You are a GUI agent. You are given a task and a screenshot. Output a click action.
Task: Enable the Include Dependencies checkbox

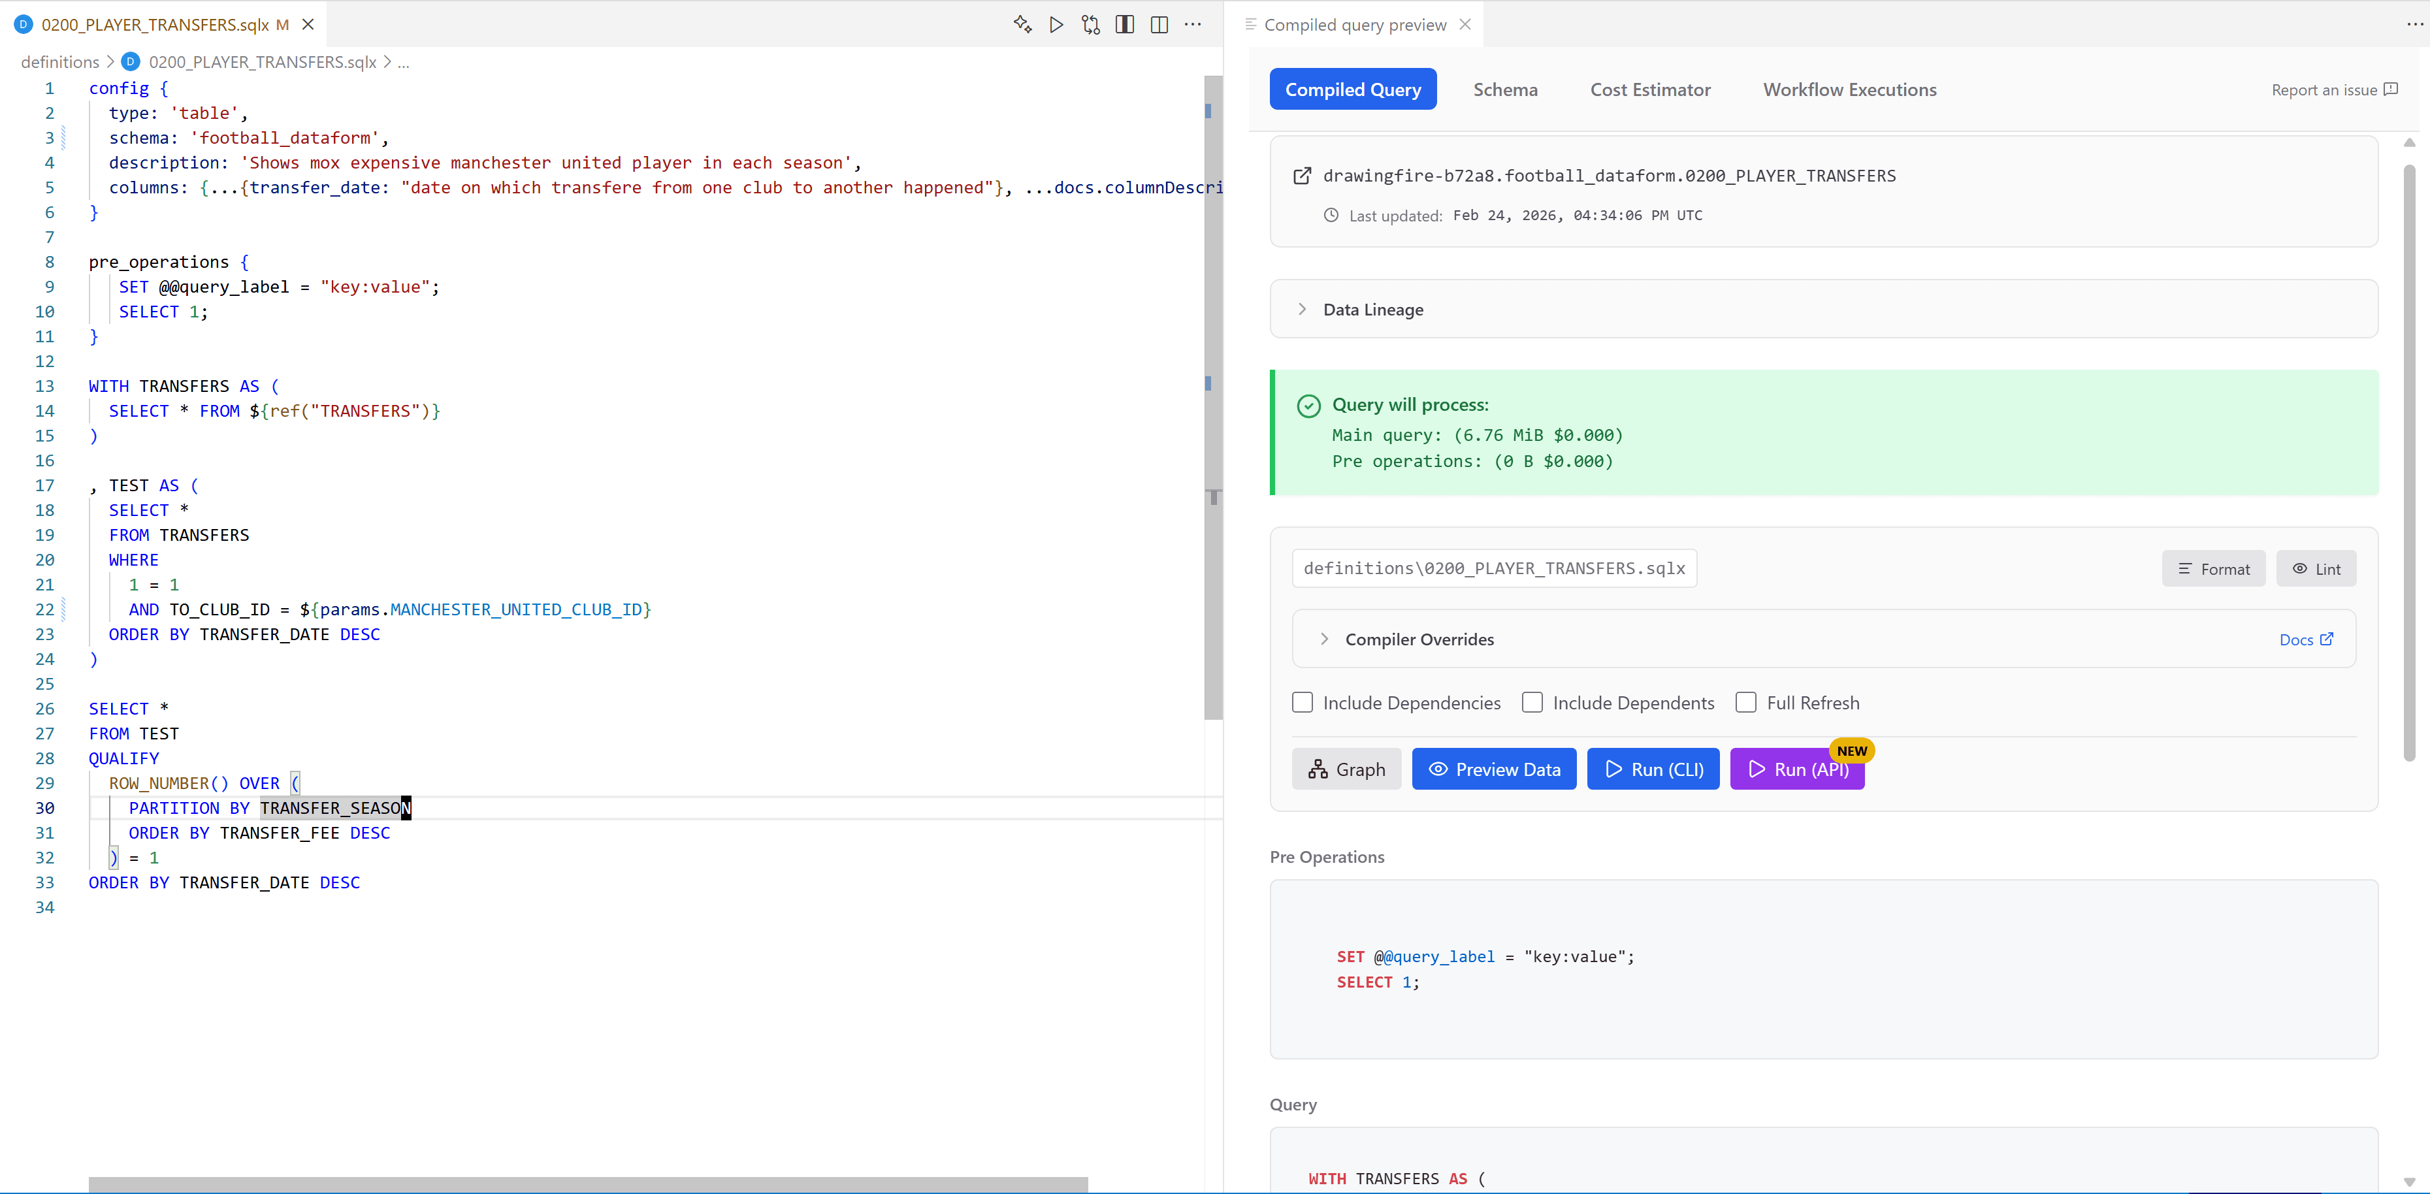(1302, 703)
